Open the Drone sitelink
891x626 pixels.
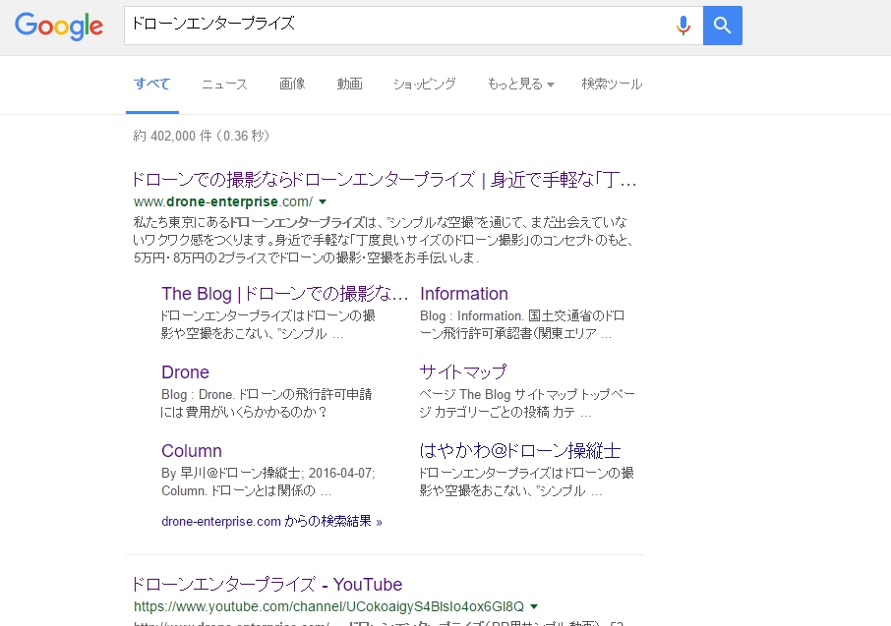click(185, 372)
